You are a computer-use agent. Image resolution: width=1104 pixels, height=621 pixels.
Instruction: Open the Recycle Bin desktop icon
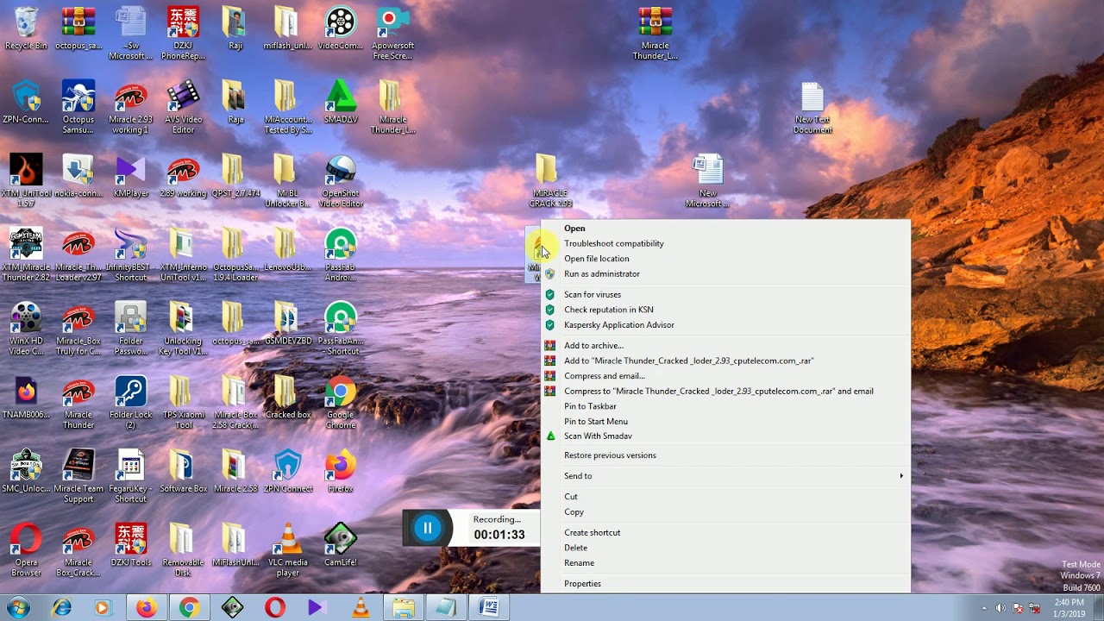coord(26,28)
